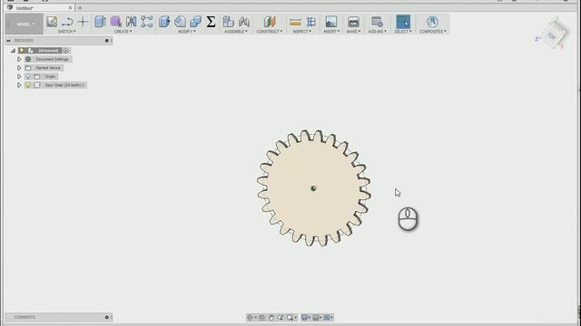Viewport: 581px width, 326px height.
Task: Open the CREATE menu dropdown
Action: (123, 32)
